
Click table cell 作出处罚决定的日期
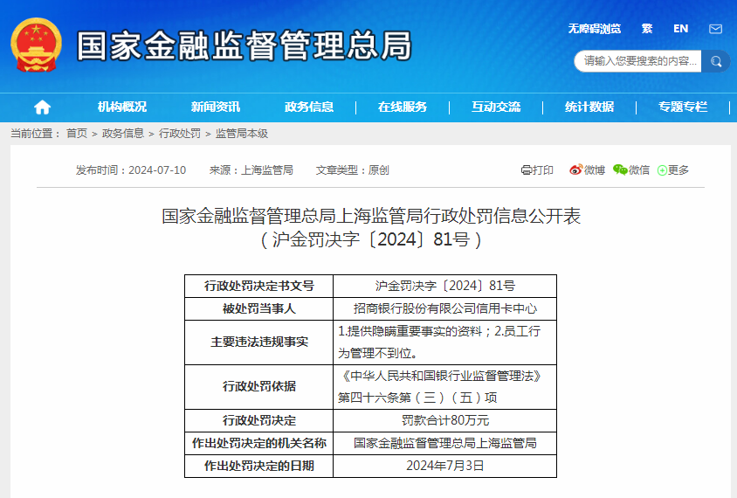coord(259,466)
